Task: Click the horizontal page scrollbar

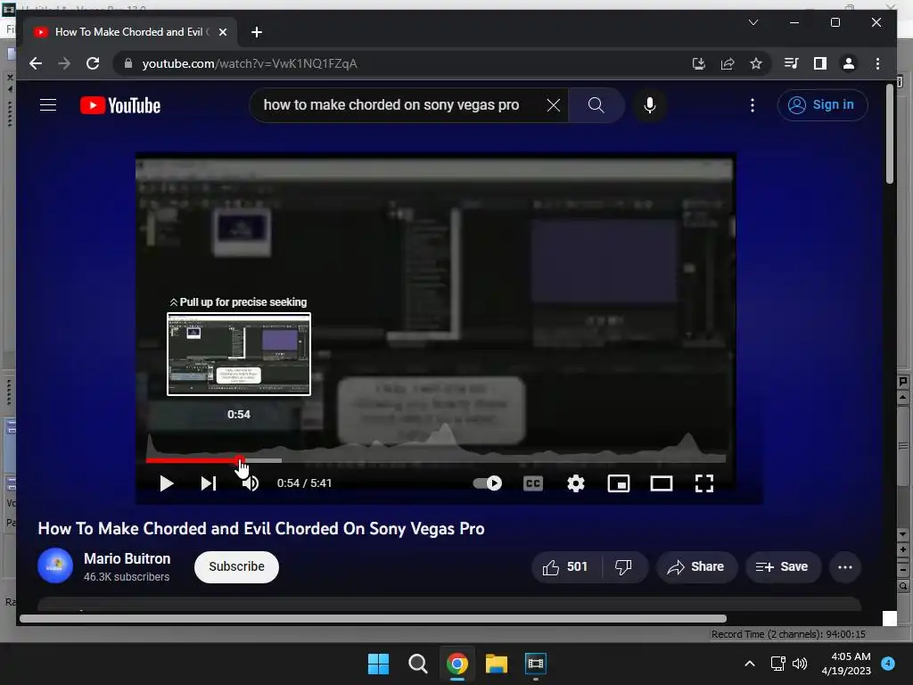Action: click(373, 619)
